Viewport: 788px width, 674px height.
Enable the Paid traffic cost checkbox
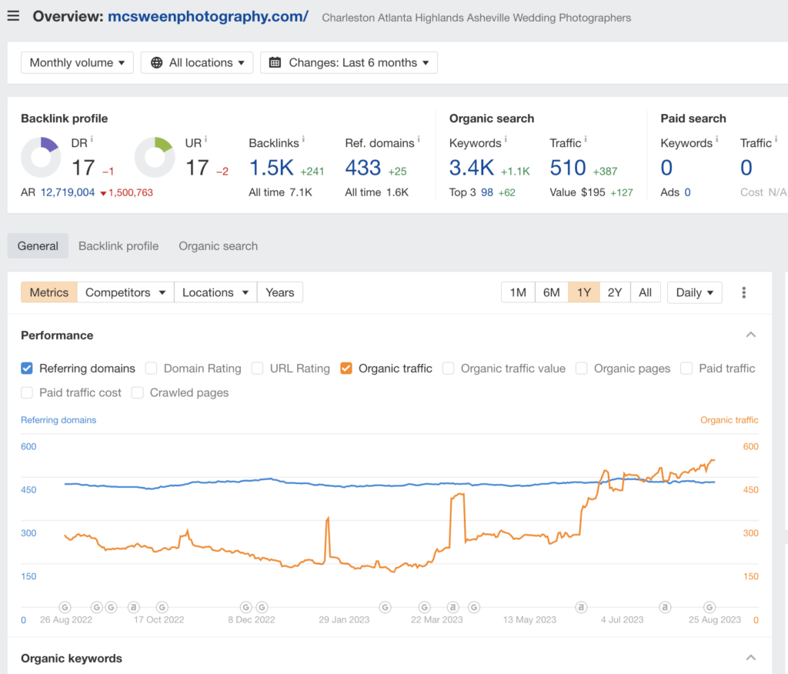click(x=27, y=392)
